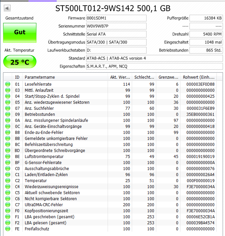Click the Betriebsstunden value 865 Std.
Viewport: 225px width, 236px height.
[x=206, y=50]
